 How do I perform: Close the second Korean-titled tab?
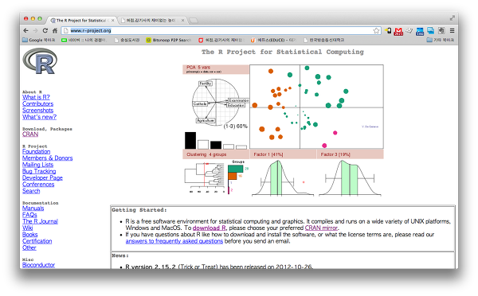[183, 21]
